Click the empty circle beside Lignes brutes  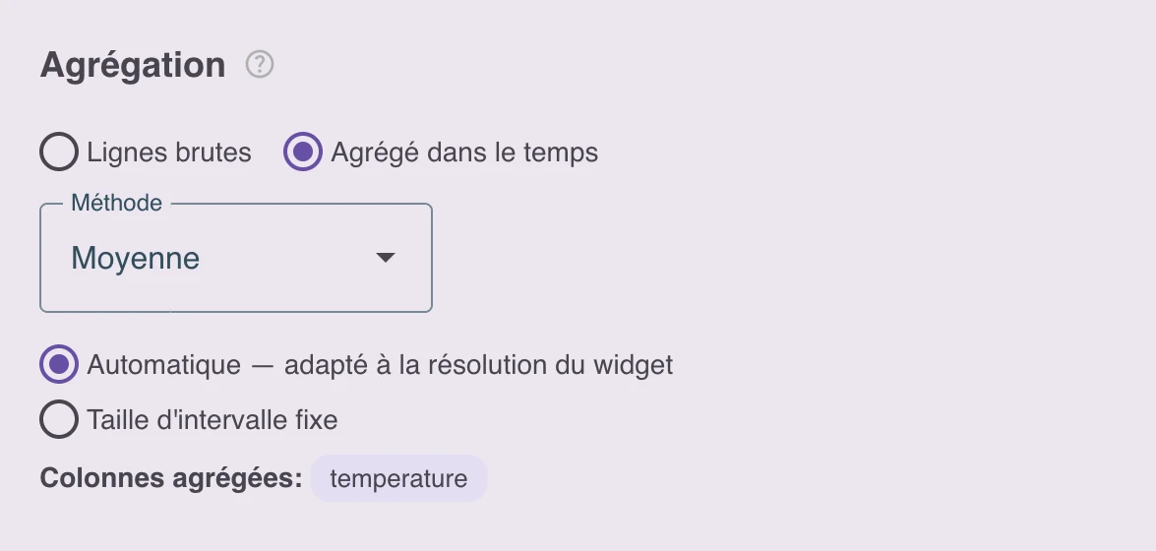point(59,152)
